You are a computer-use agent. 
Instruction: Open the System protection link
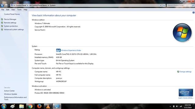point(11,26)
